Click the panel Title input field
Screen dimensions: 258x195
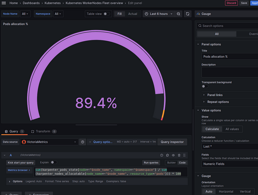(229, 57)
